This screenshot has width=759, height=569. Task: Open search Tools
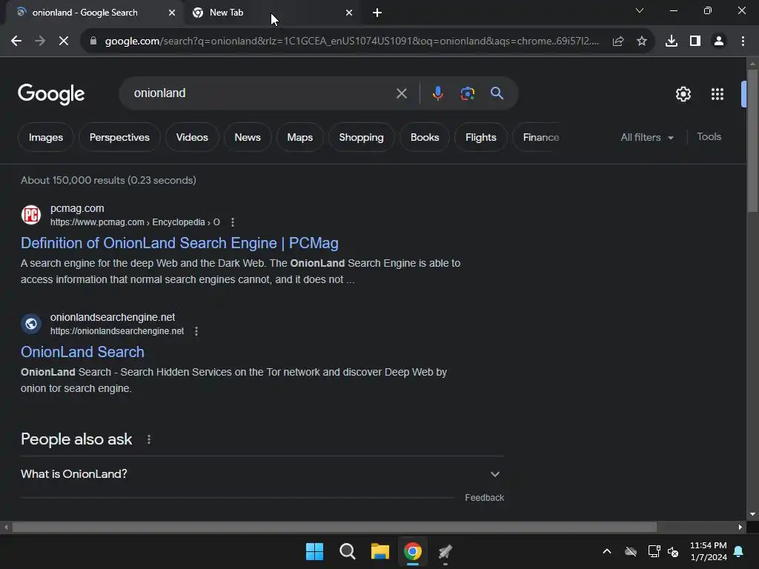pyautogui.click(x=709, y=137)
